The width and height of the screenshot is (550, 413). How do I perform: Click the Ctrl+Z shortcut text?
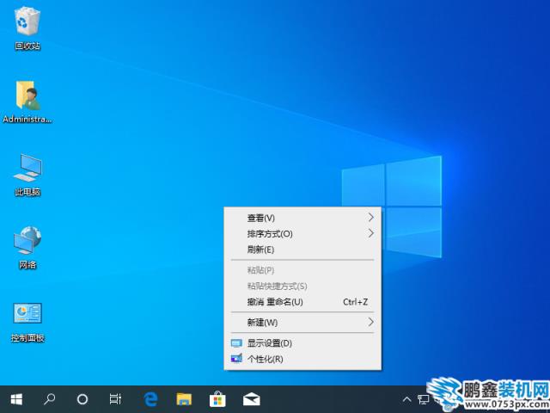(355, 302)
